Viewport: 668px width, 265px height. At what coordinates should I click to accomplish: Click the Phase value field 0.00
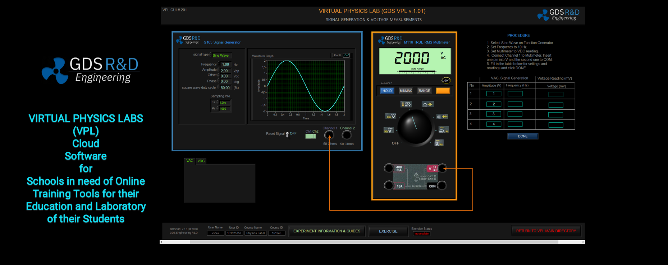click(x=225, y=81)
